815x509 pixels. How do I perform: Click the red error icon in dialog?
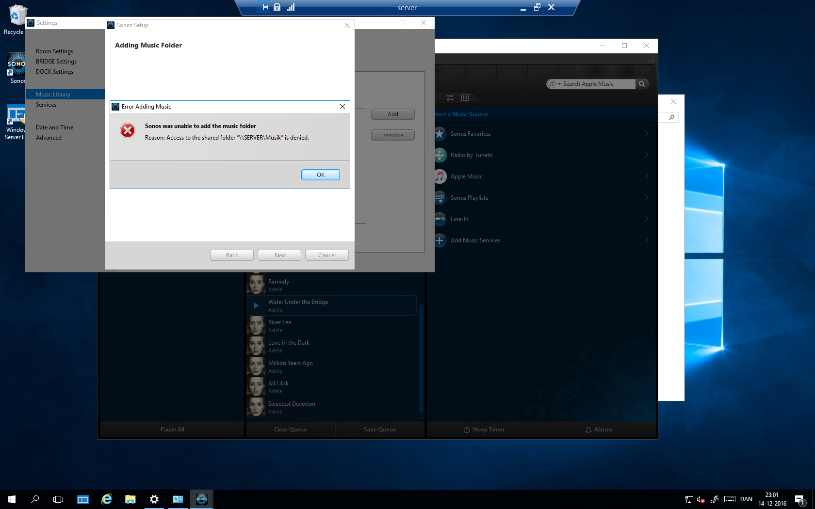coord(128,130)
